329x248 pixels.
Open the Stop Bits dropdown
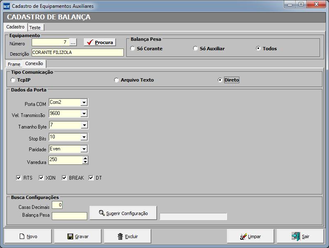click(x=84, y=137)
